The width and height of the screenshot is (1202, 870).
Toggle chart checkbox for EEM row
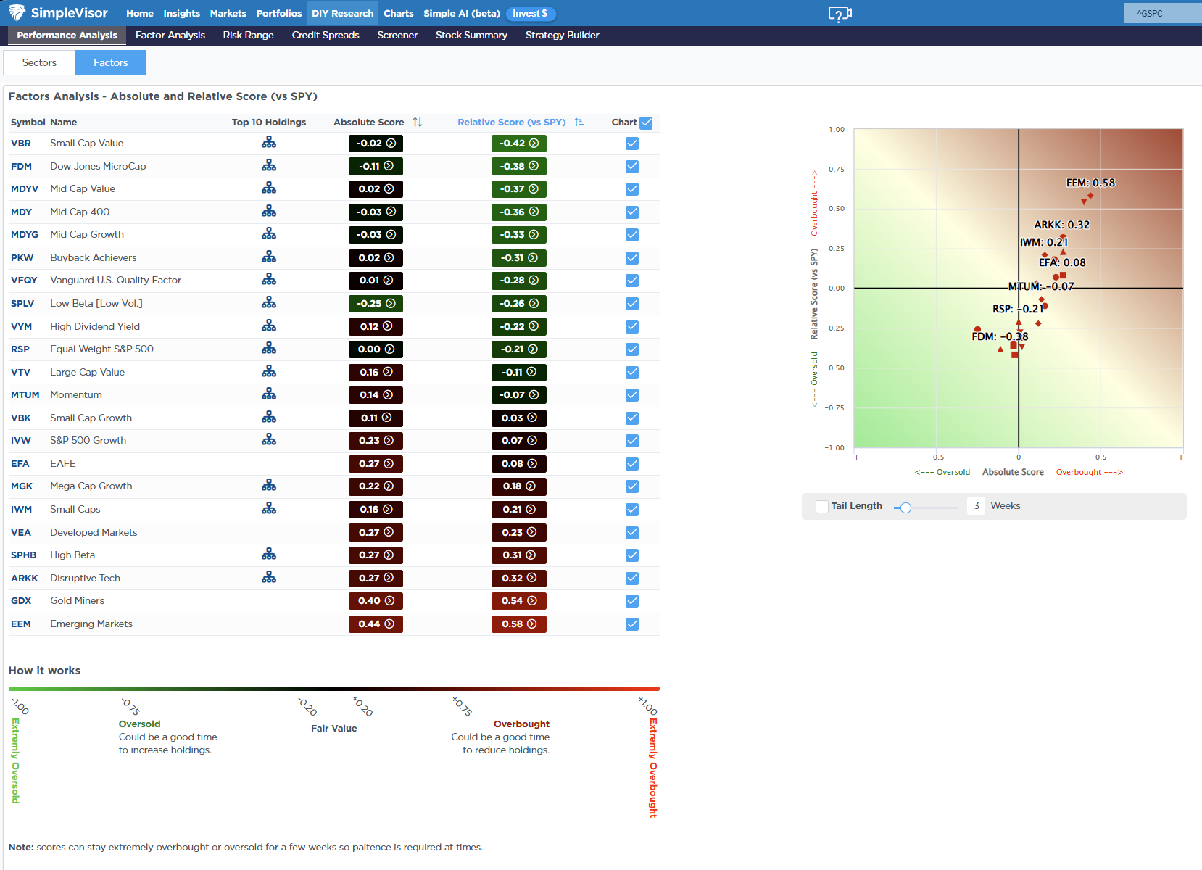point(632,624)
